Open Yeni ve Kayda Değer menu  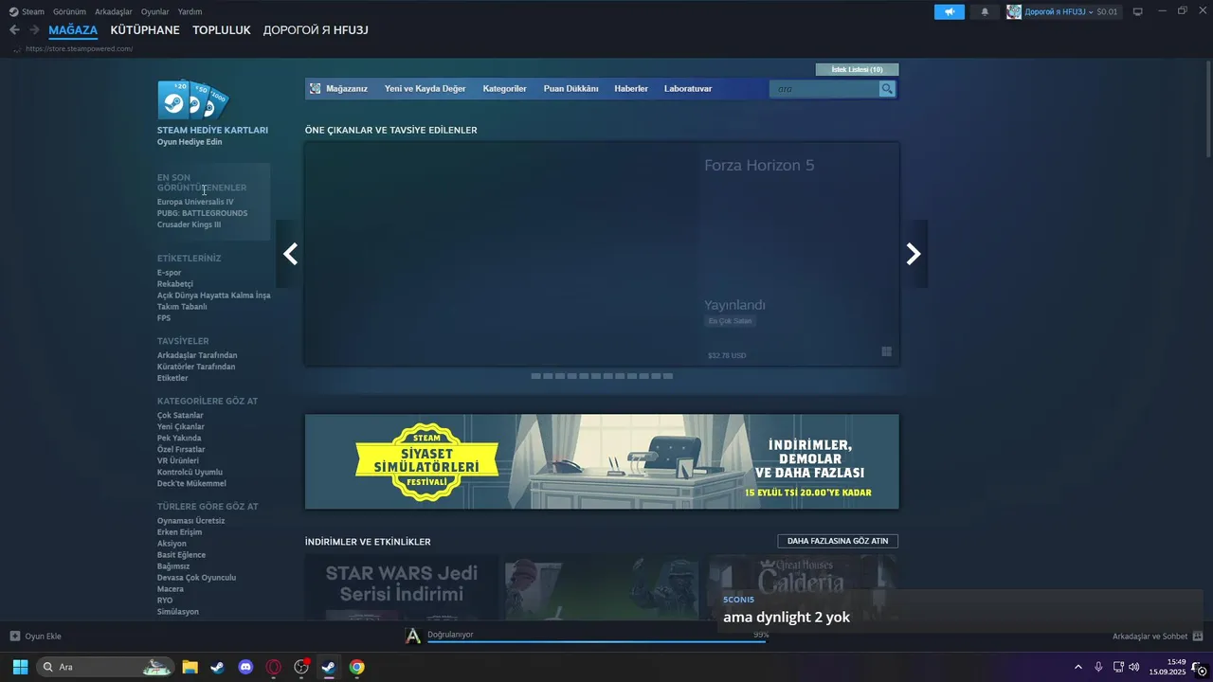tap(425, 88)
